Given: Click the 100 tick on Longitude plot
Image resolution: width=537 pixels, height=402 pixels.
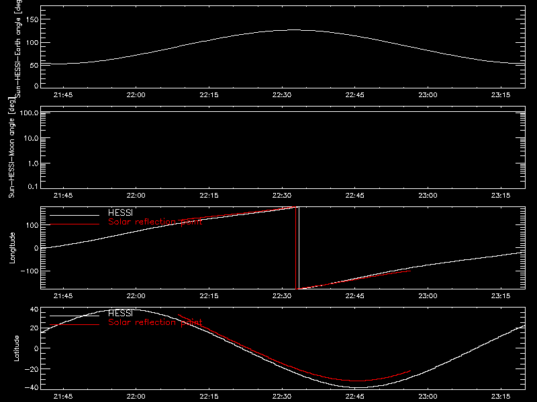Looking at the screenshot, I should click(x=32, y=225).
